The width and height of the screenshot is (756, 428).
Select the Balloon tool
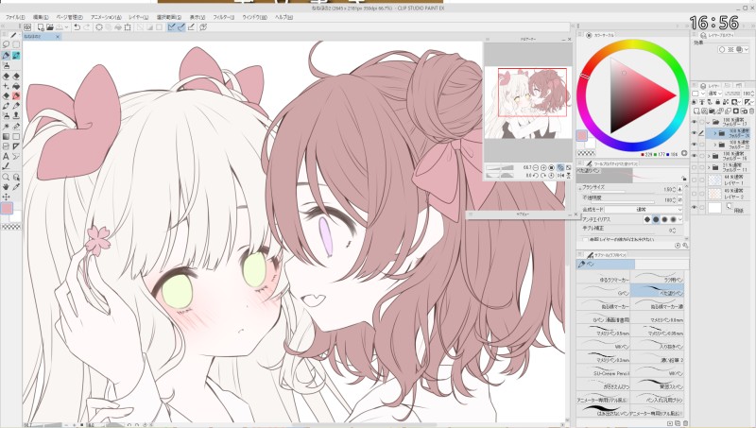16,156
